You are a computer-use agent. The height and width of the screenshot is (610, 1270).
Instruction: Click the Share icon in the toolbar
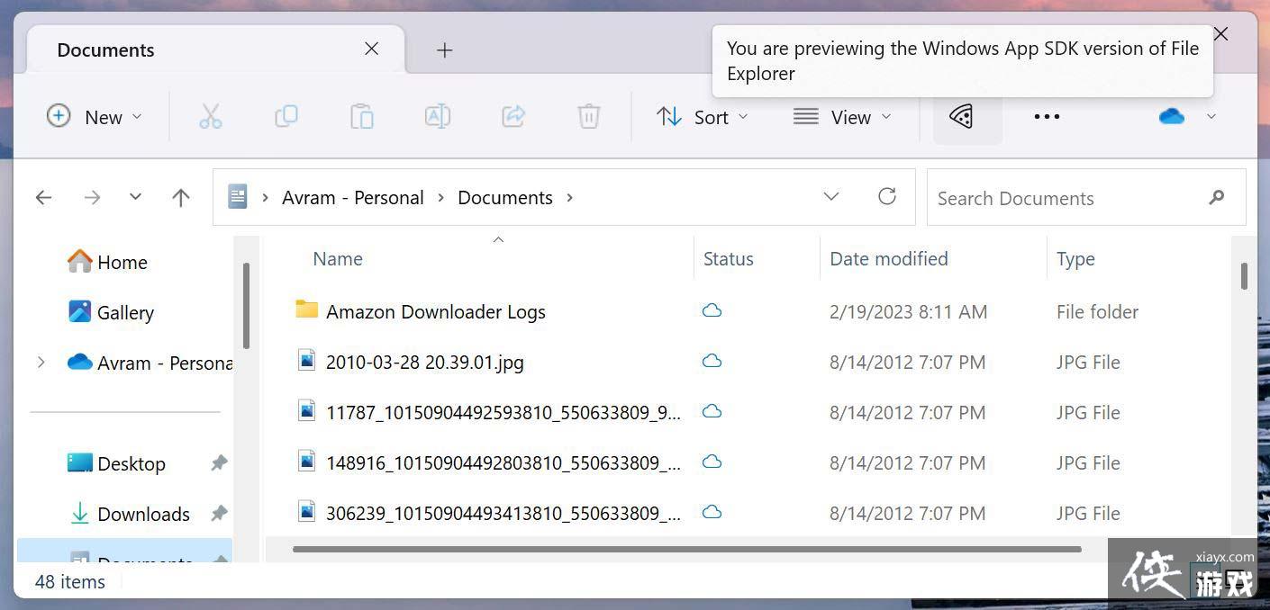[513, 116]
